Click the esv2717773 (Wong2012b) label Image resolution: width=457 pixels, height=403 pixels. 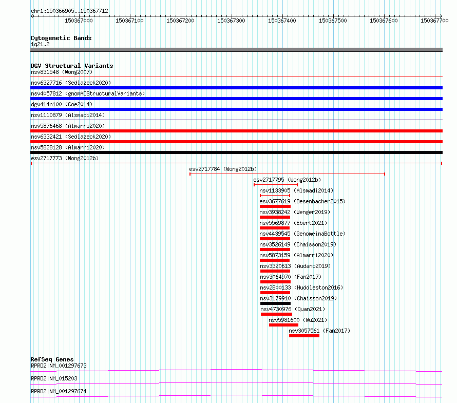pyautogui.click(x=65, y=158)
